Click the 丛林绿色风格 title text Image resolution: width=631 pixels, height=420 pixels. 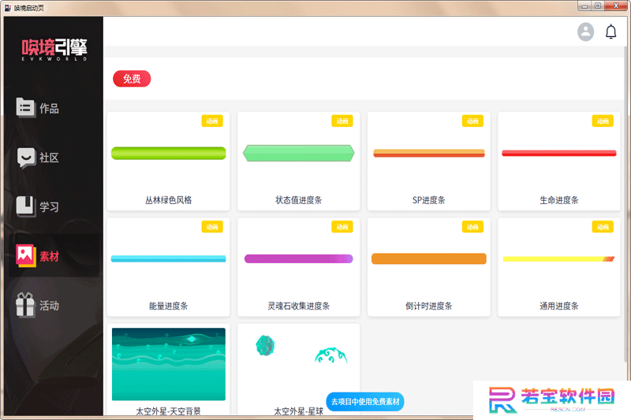click(168, 200)
